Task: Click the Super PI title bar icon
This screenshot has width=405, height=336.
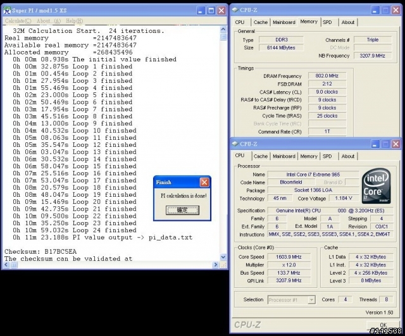Action: click(x=7, y=10)
